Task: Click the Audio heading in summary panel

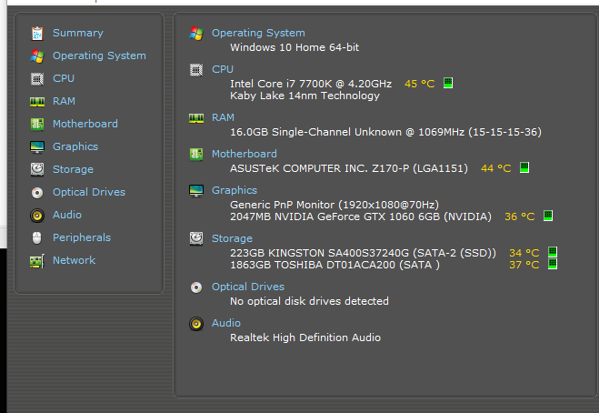Action: [x=226, y=323]
